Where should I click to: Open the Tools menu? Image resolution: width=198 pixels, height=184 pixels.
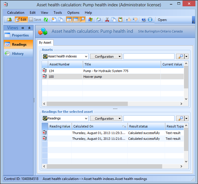tap(58, 13)
